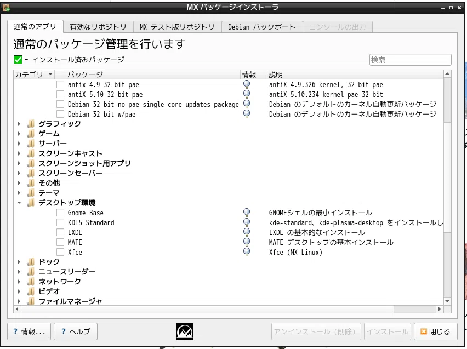The height and width of the screenshot is (349, 467).
Task: Open info bulb for Xfce
Action: pyautogui.click(x=247, y=252)
